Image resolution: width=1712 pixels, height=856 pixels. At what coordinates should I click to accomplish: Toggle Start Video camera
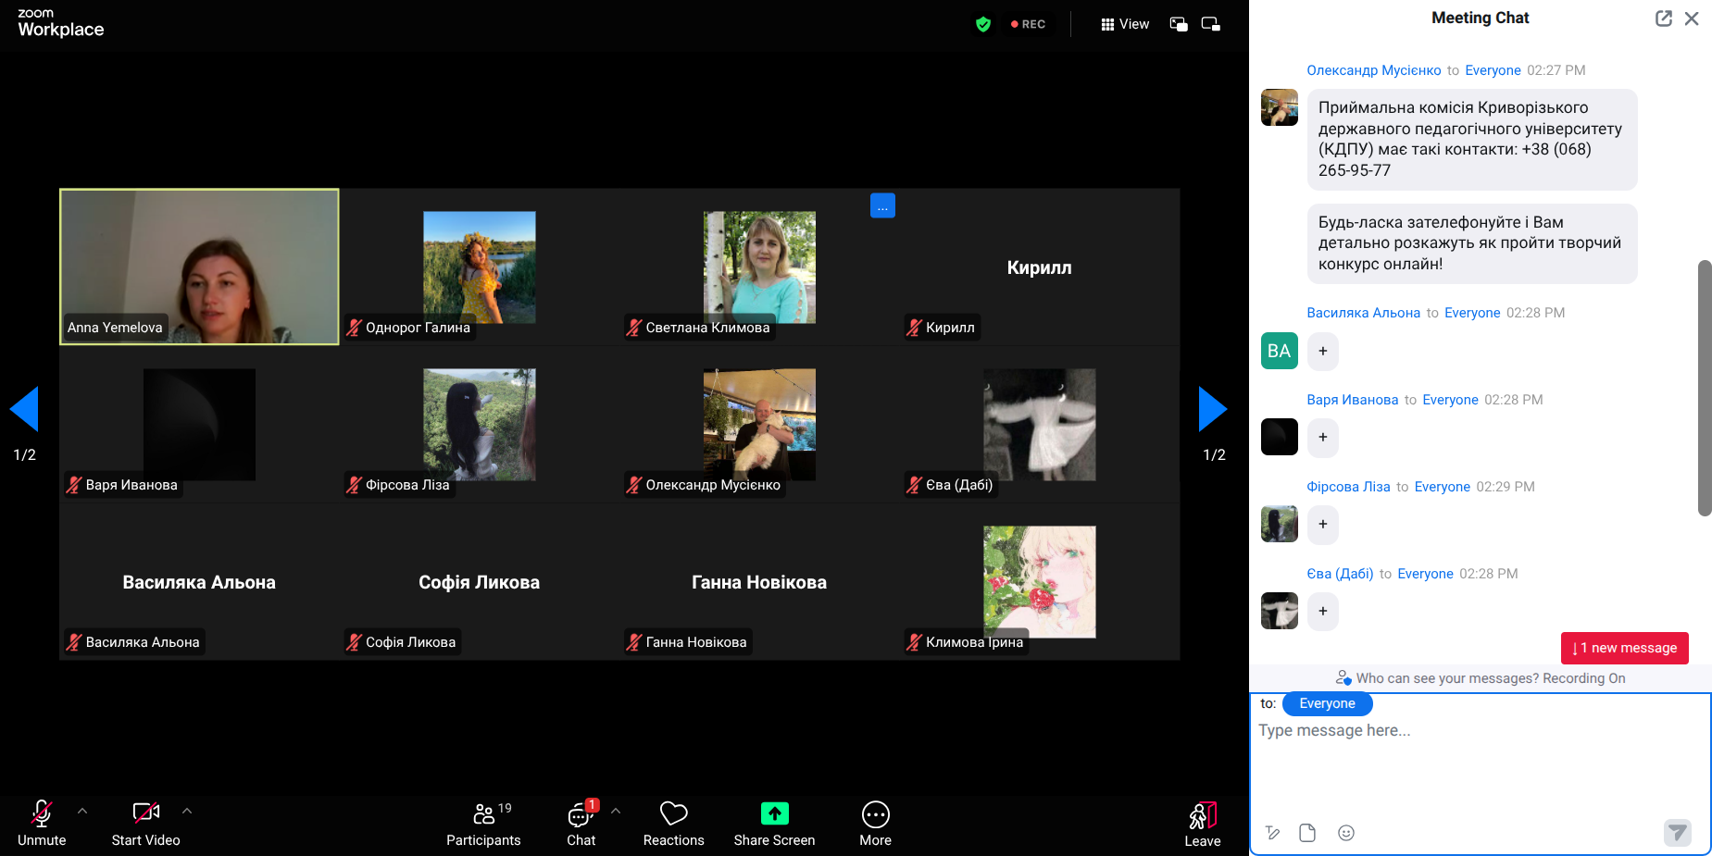145,814
